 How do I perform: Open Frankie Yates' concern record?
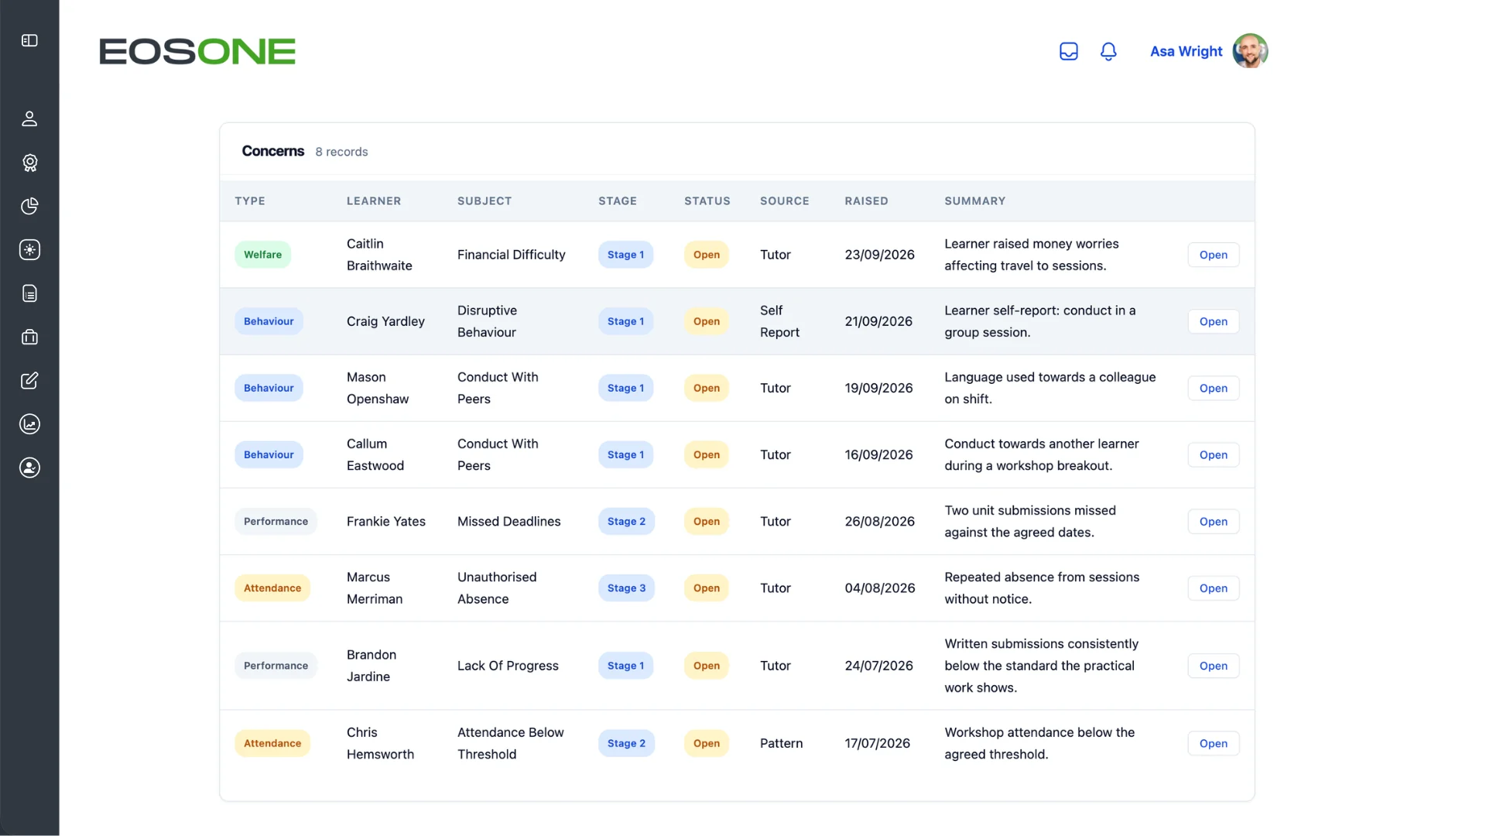(1213, 521)
